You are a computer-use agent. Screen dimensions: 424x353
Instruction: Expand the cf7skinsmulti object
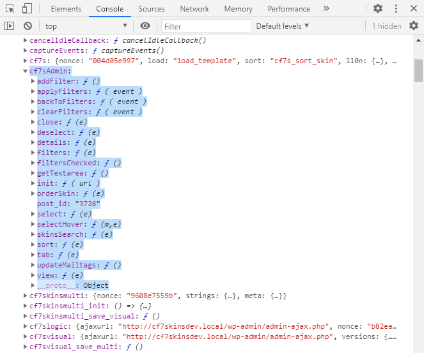(25, 296)
